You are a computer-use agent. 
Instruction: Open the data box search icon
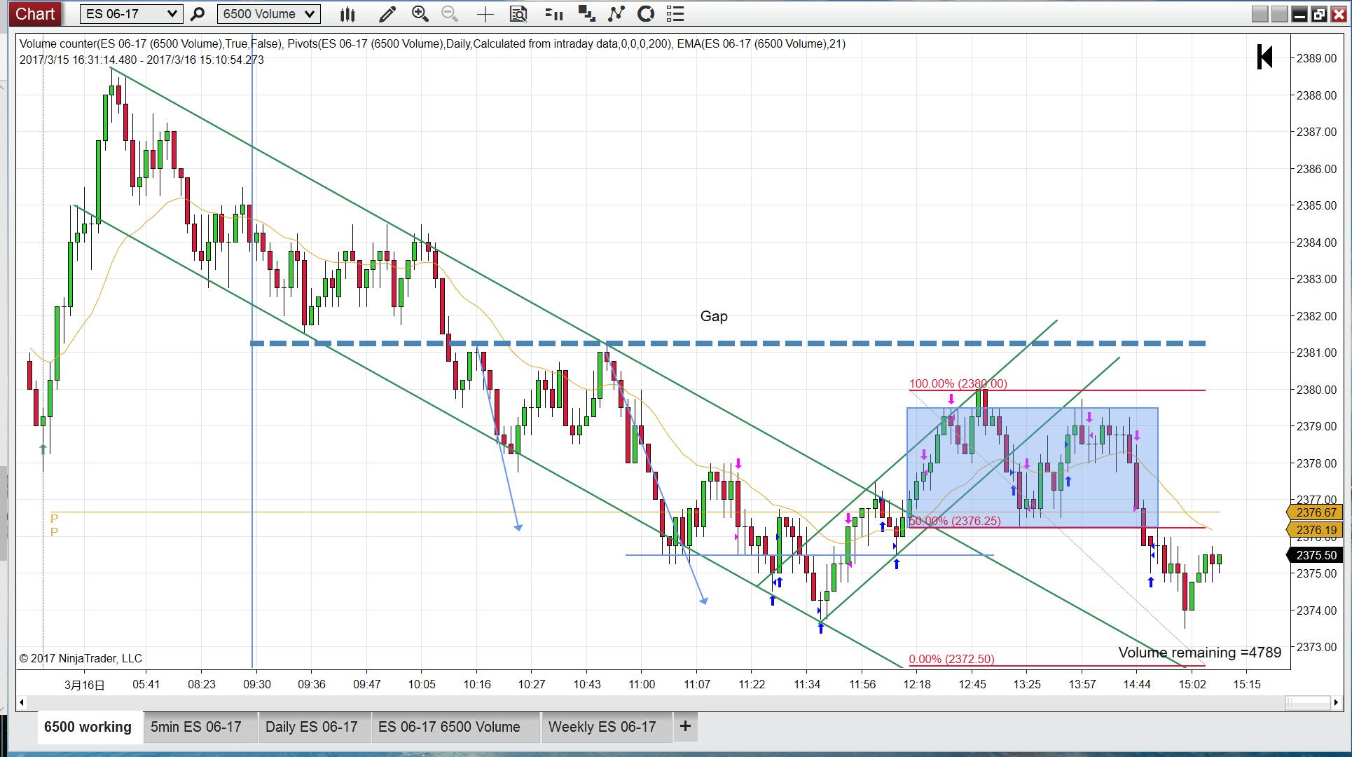click(518, 13)
